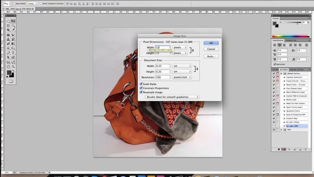Screen dimensions: 314x177
Task: Select the Move tool in the toolbox
Action: click(13, 21)
